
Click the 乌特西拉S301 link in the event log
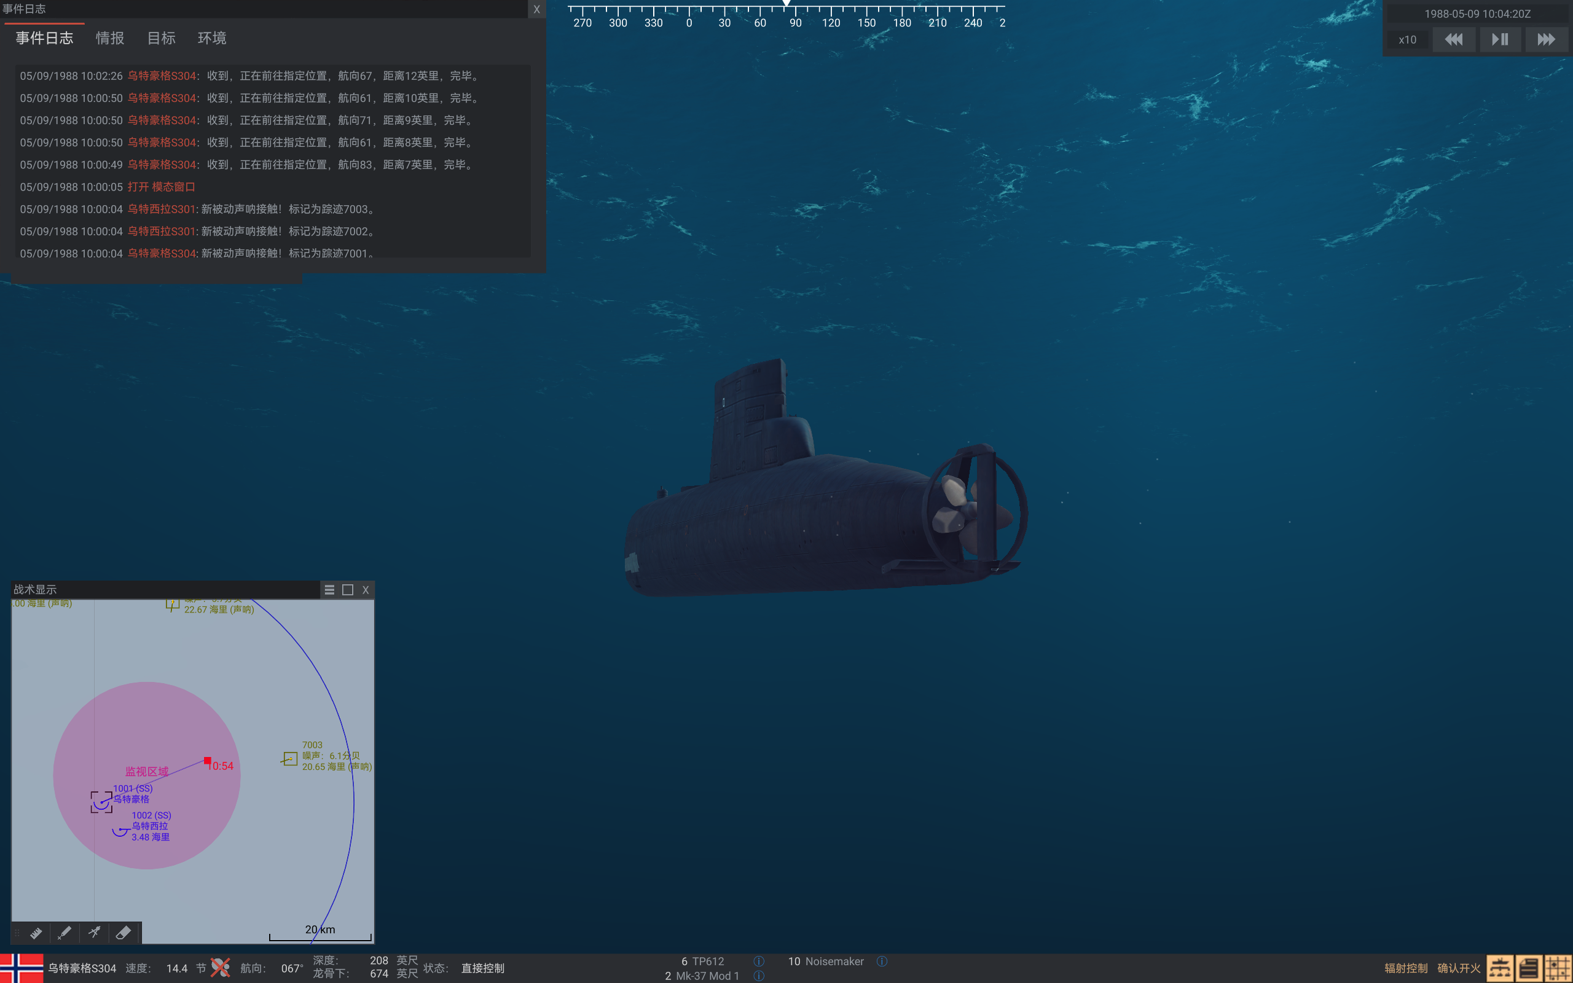tap(162, 209)
